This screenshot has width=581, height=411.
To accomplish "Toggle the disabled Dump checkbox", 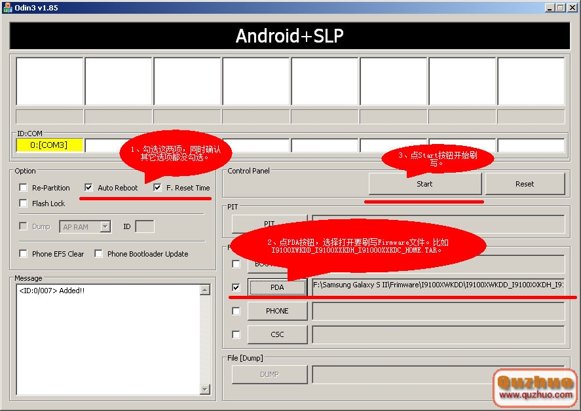I will click(x=23, y=226).
